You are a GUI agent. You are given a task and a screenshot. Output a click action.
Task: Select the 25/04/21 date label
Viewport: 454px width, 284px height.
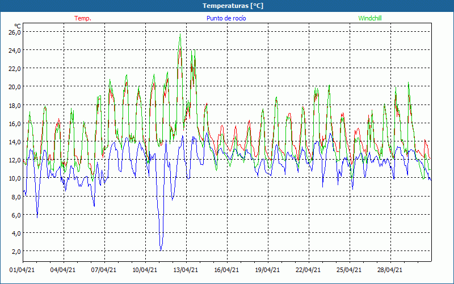[349, 270]
